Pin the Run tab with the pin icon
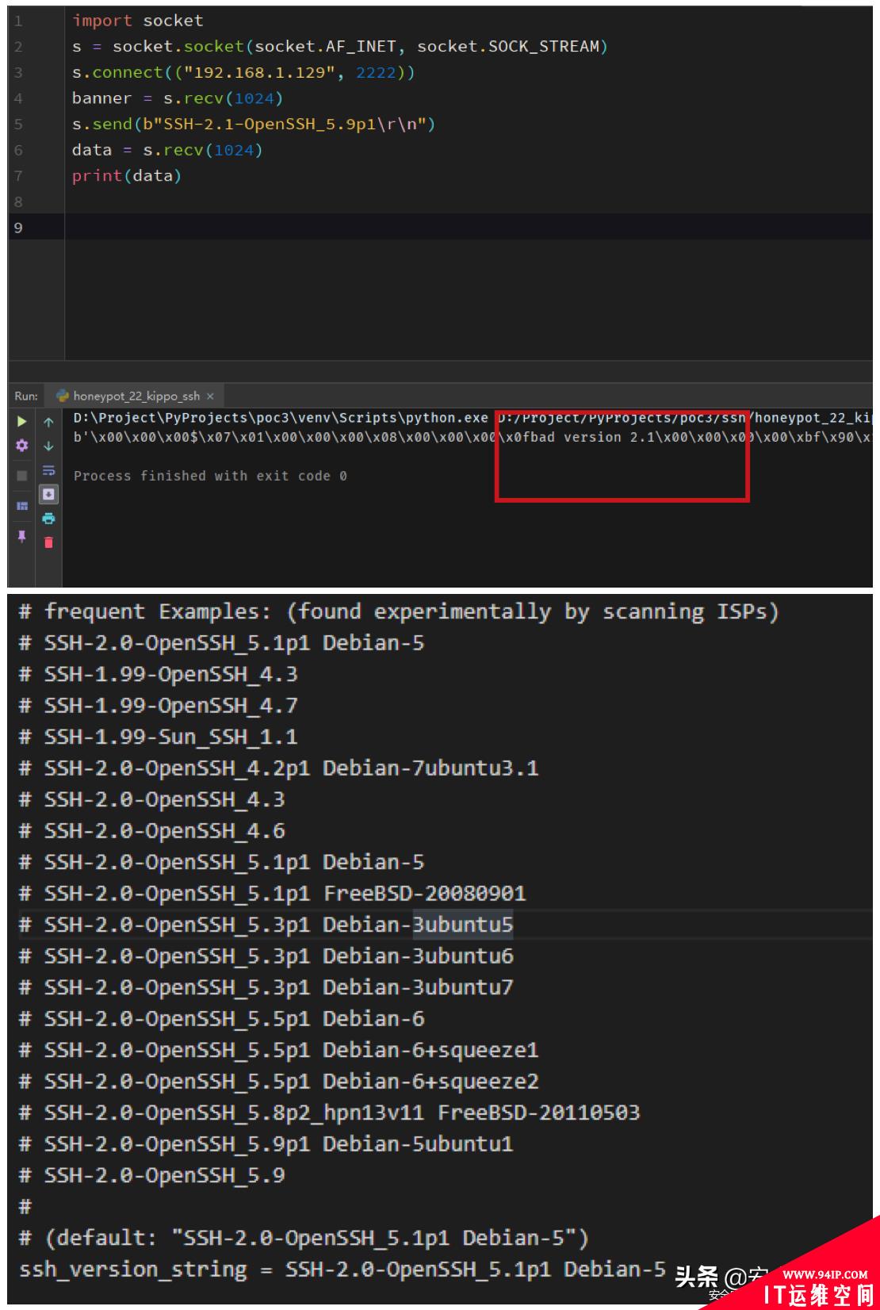This screenshot has height=1310, width=880. point(22,537)
